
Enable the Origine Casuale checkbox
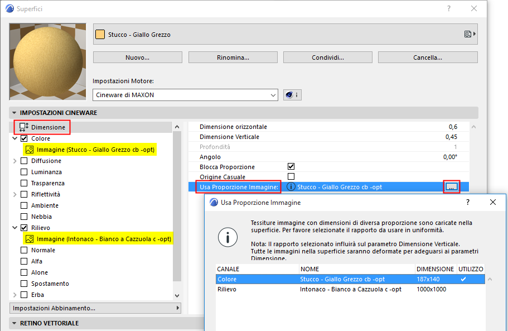[291, 176]
